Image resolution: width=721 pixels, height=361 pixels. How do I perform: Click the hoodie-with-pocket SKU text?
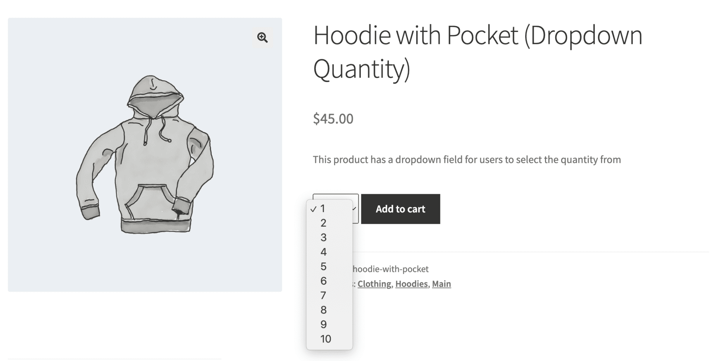coord(390,269)
